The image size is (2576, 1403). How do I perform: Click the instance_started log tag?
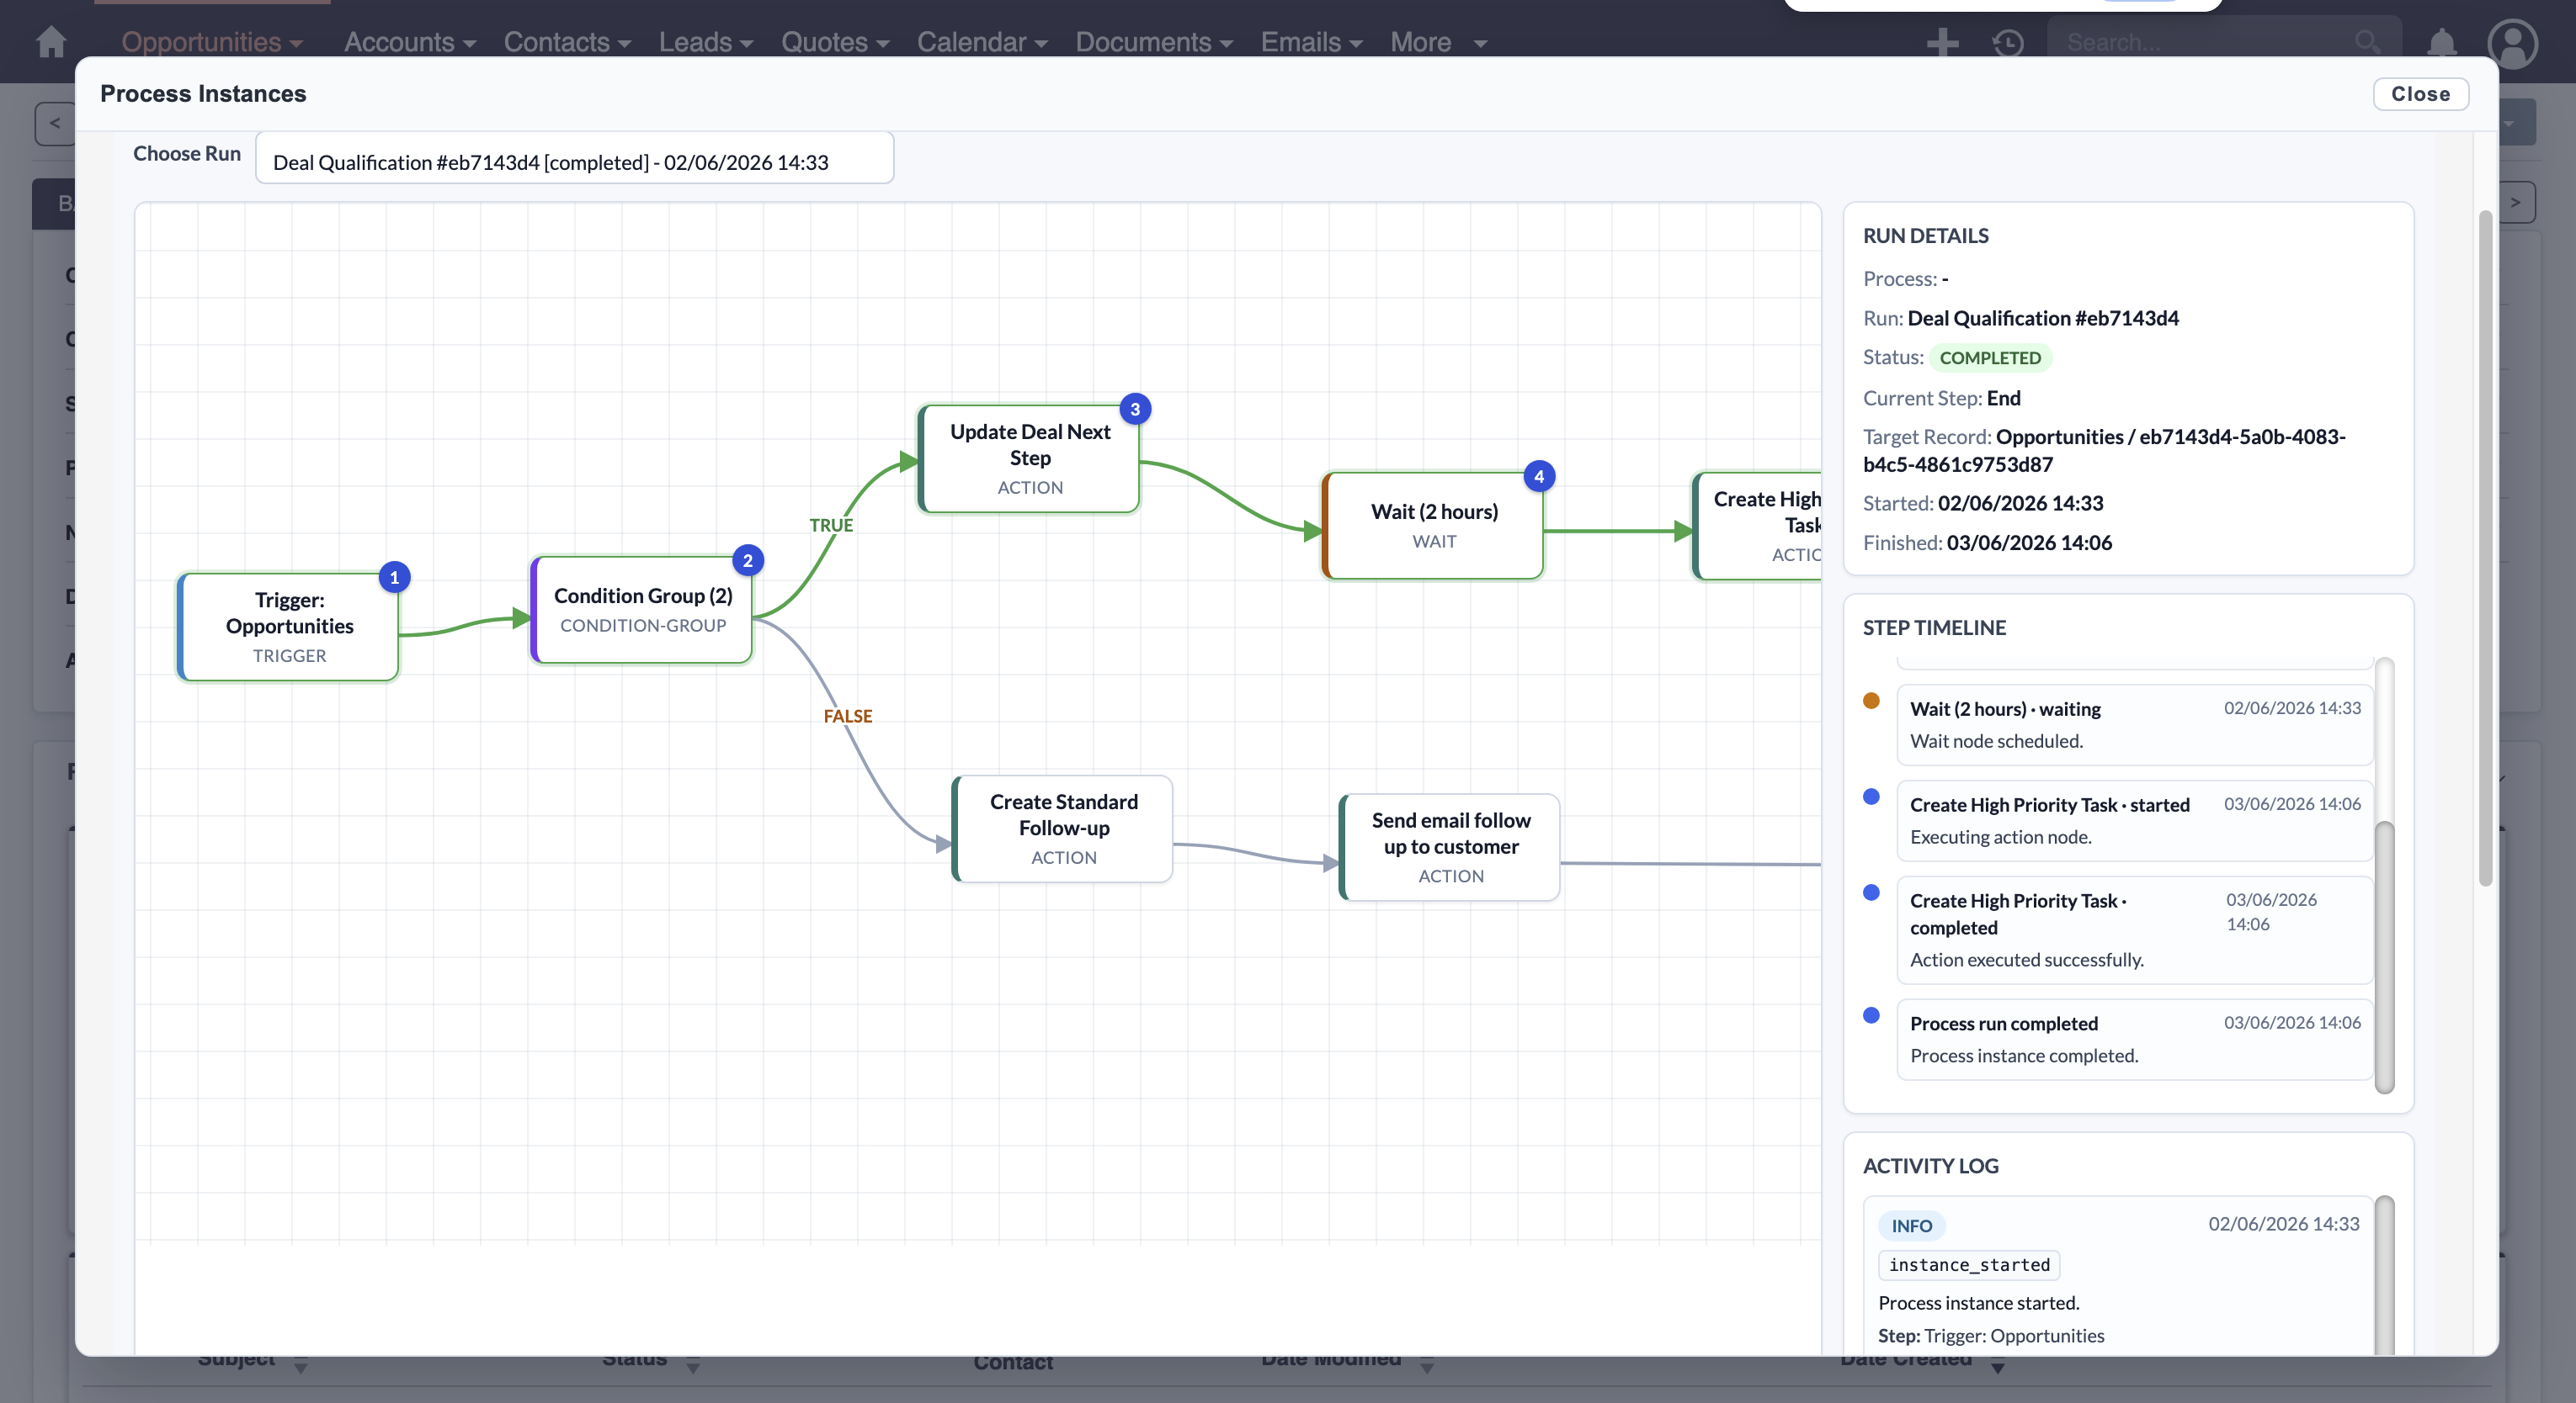coord(1968,1264)
